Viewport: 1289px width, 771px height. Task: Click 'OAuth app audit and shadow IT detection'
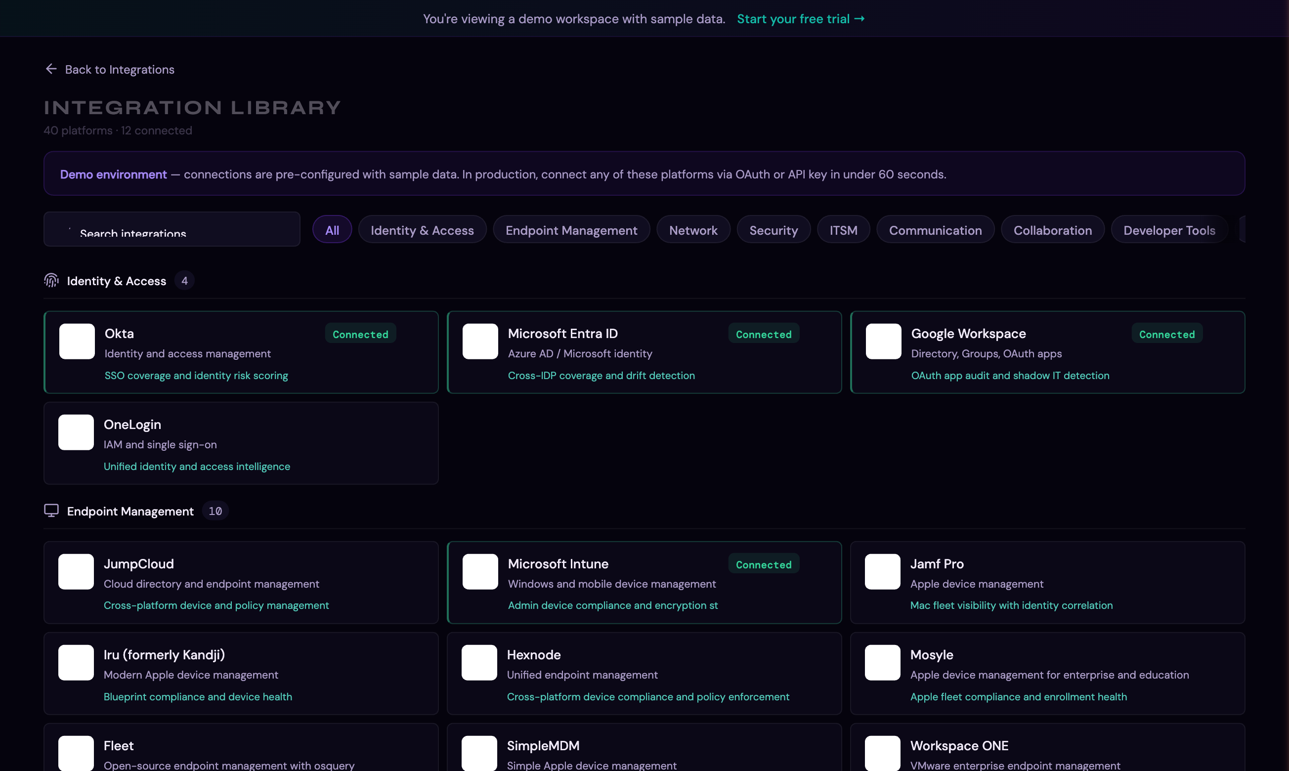1010,375
